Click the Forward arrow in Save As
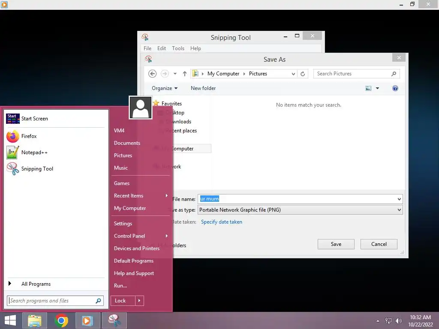 point(165,74)
